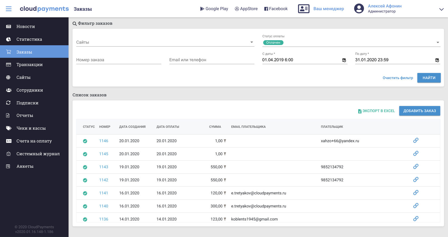The height and width of the screenshot is (237, 448).
Task: Open calendar picker for end date
Action: click(x=437, y=60)
